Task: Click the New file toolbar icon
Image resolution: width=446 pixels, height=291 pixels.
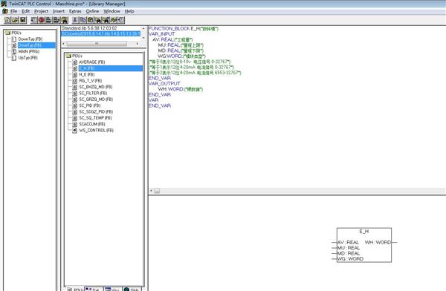Action: (x=7, y=20)
